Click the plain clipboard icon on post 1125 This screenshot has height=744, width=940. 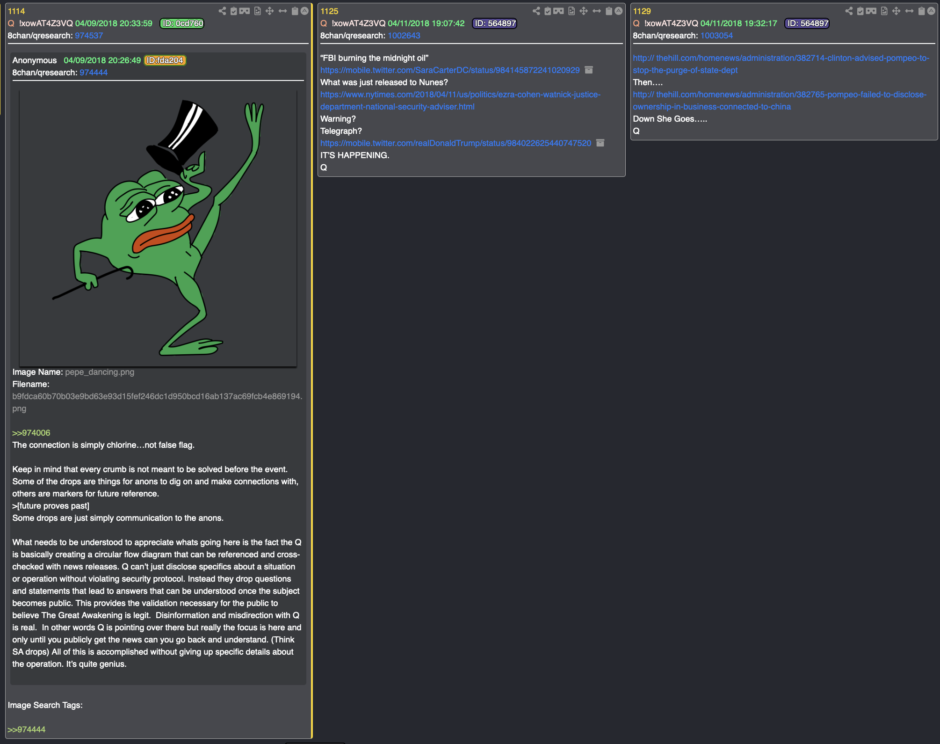tap(608, 11)
